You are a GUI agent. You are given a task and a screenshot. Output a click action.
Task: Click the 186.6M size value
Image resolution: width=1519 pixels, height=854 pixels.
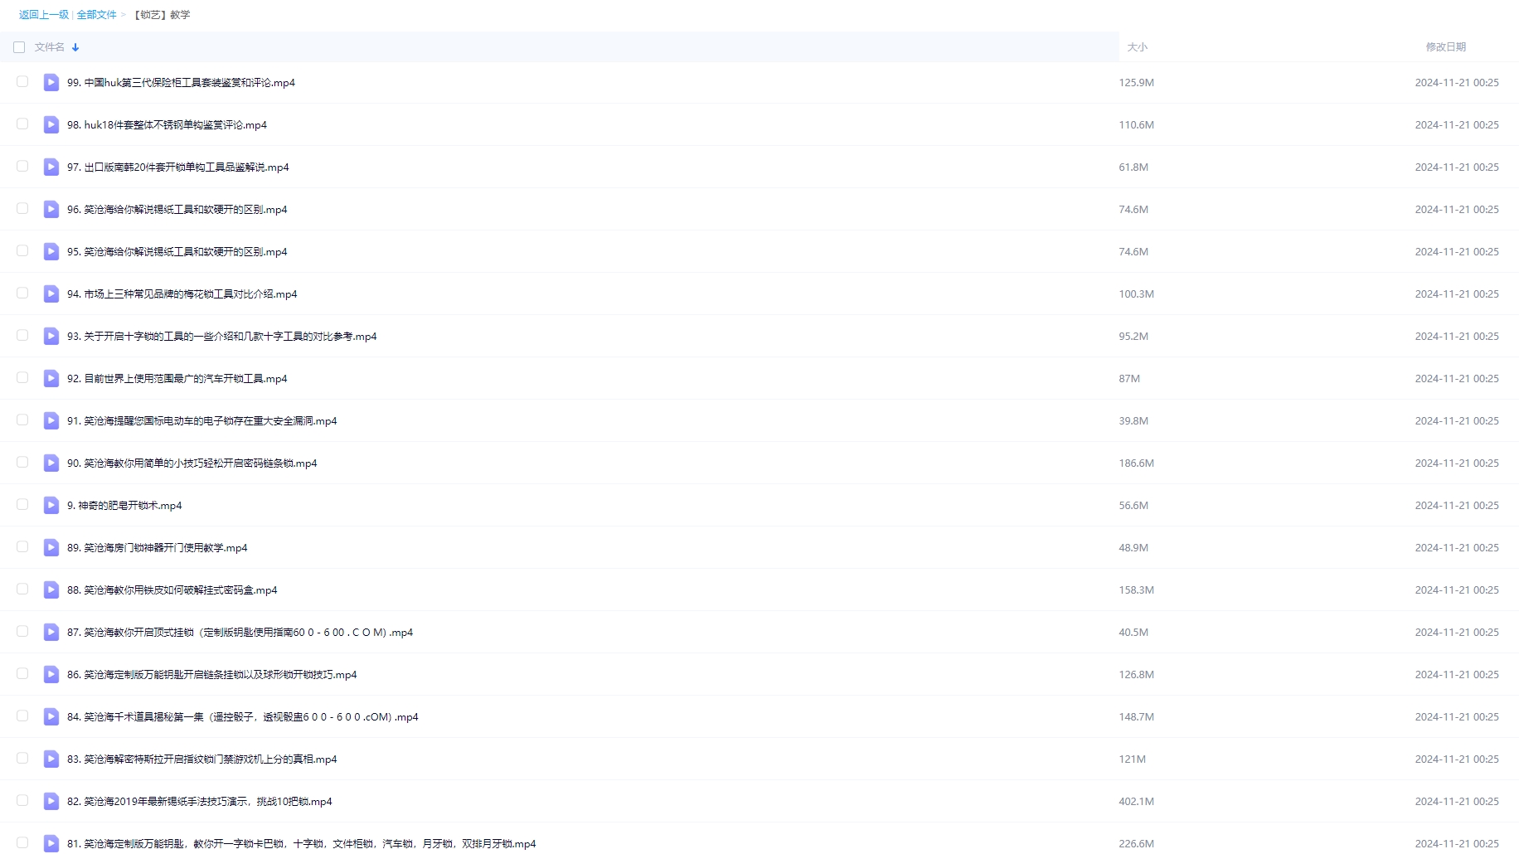pos(1136,463)
